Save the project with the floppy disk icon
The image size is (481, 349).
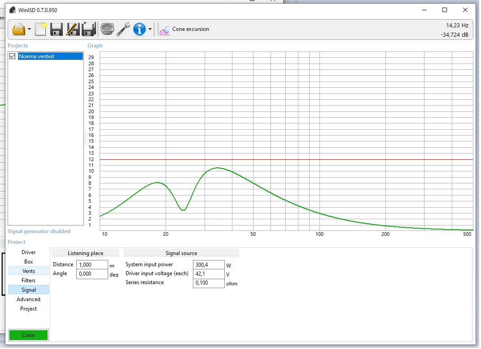(56, 29)
